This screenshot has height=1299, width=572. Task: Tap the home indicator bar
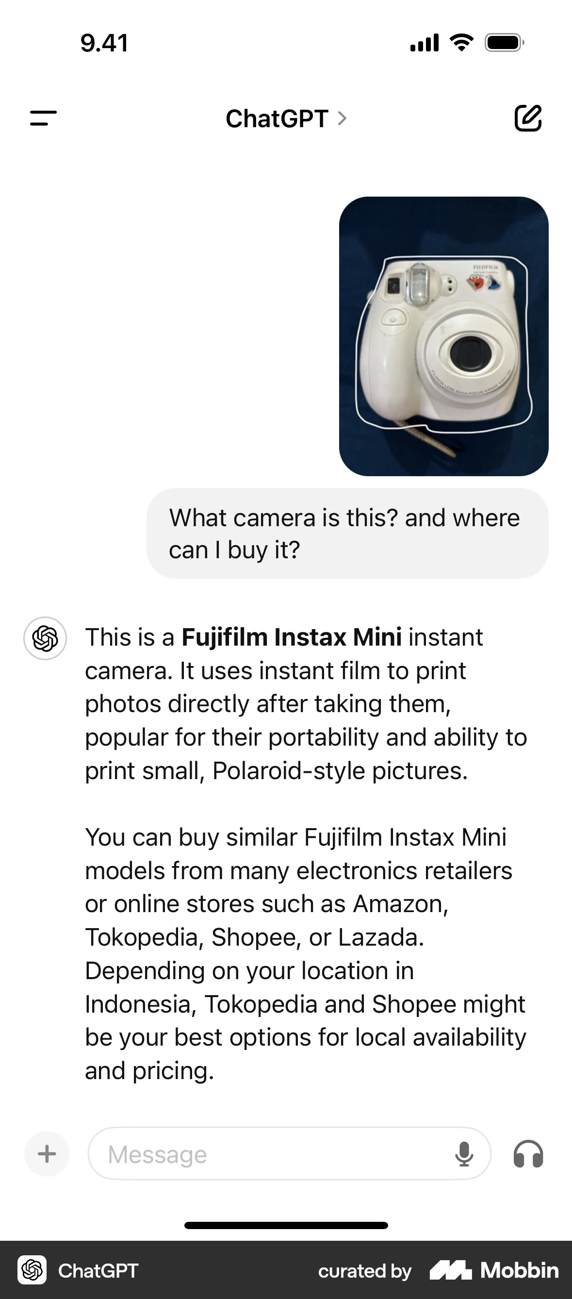tap(286, 1225)
